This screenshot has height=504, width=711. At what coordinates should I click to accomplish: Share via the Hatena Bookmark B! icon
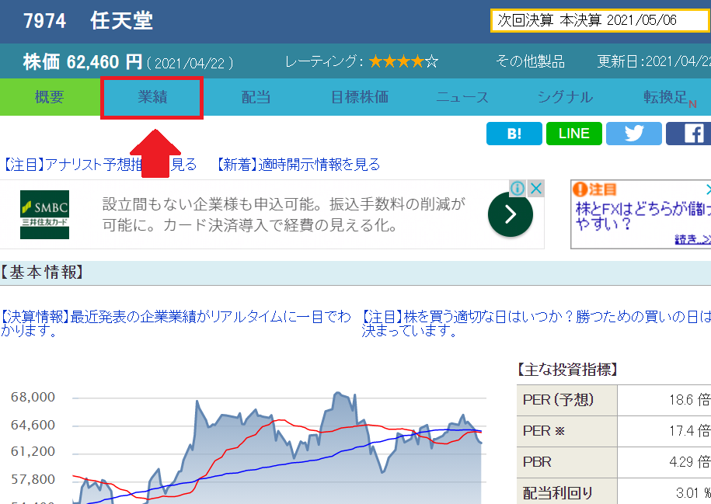(x=514, y=134)
